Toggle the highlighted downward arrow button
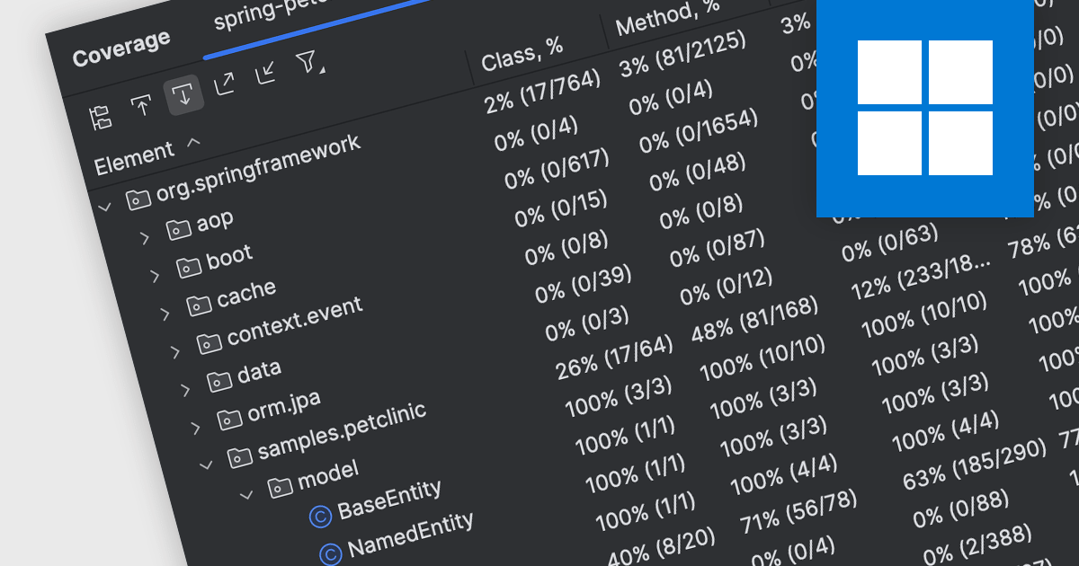Viewport: 1079px width, 566px height. tap(184, 94)
